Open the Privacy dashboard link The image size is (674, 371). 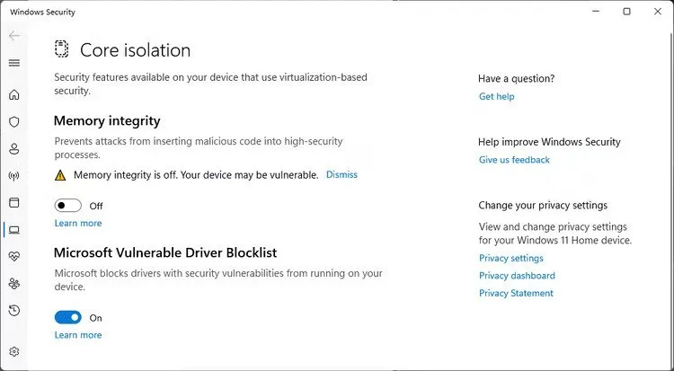pos(517,276)
